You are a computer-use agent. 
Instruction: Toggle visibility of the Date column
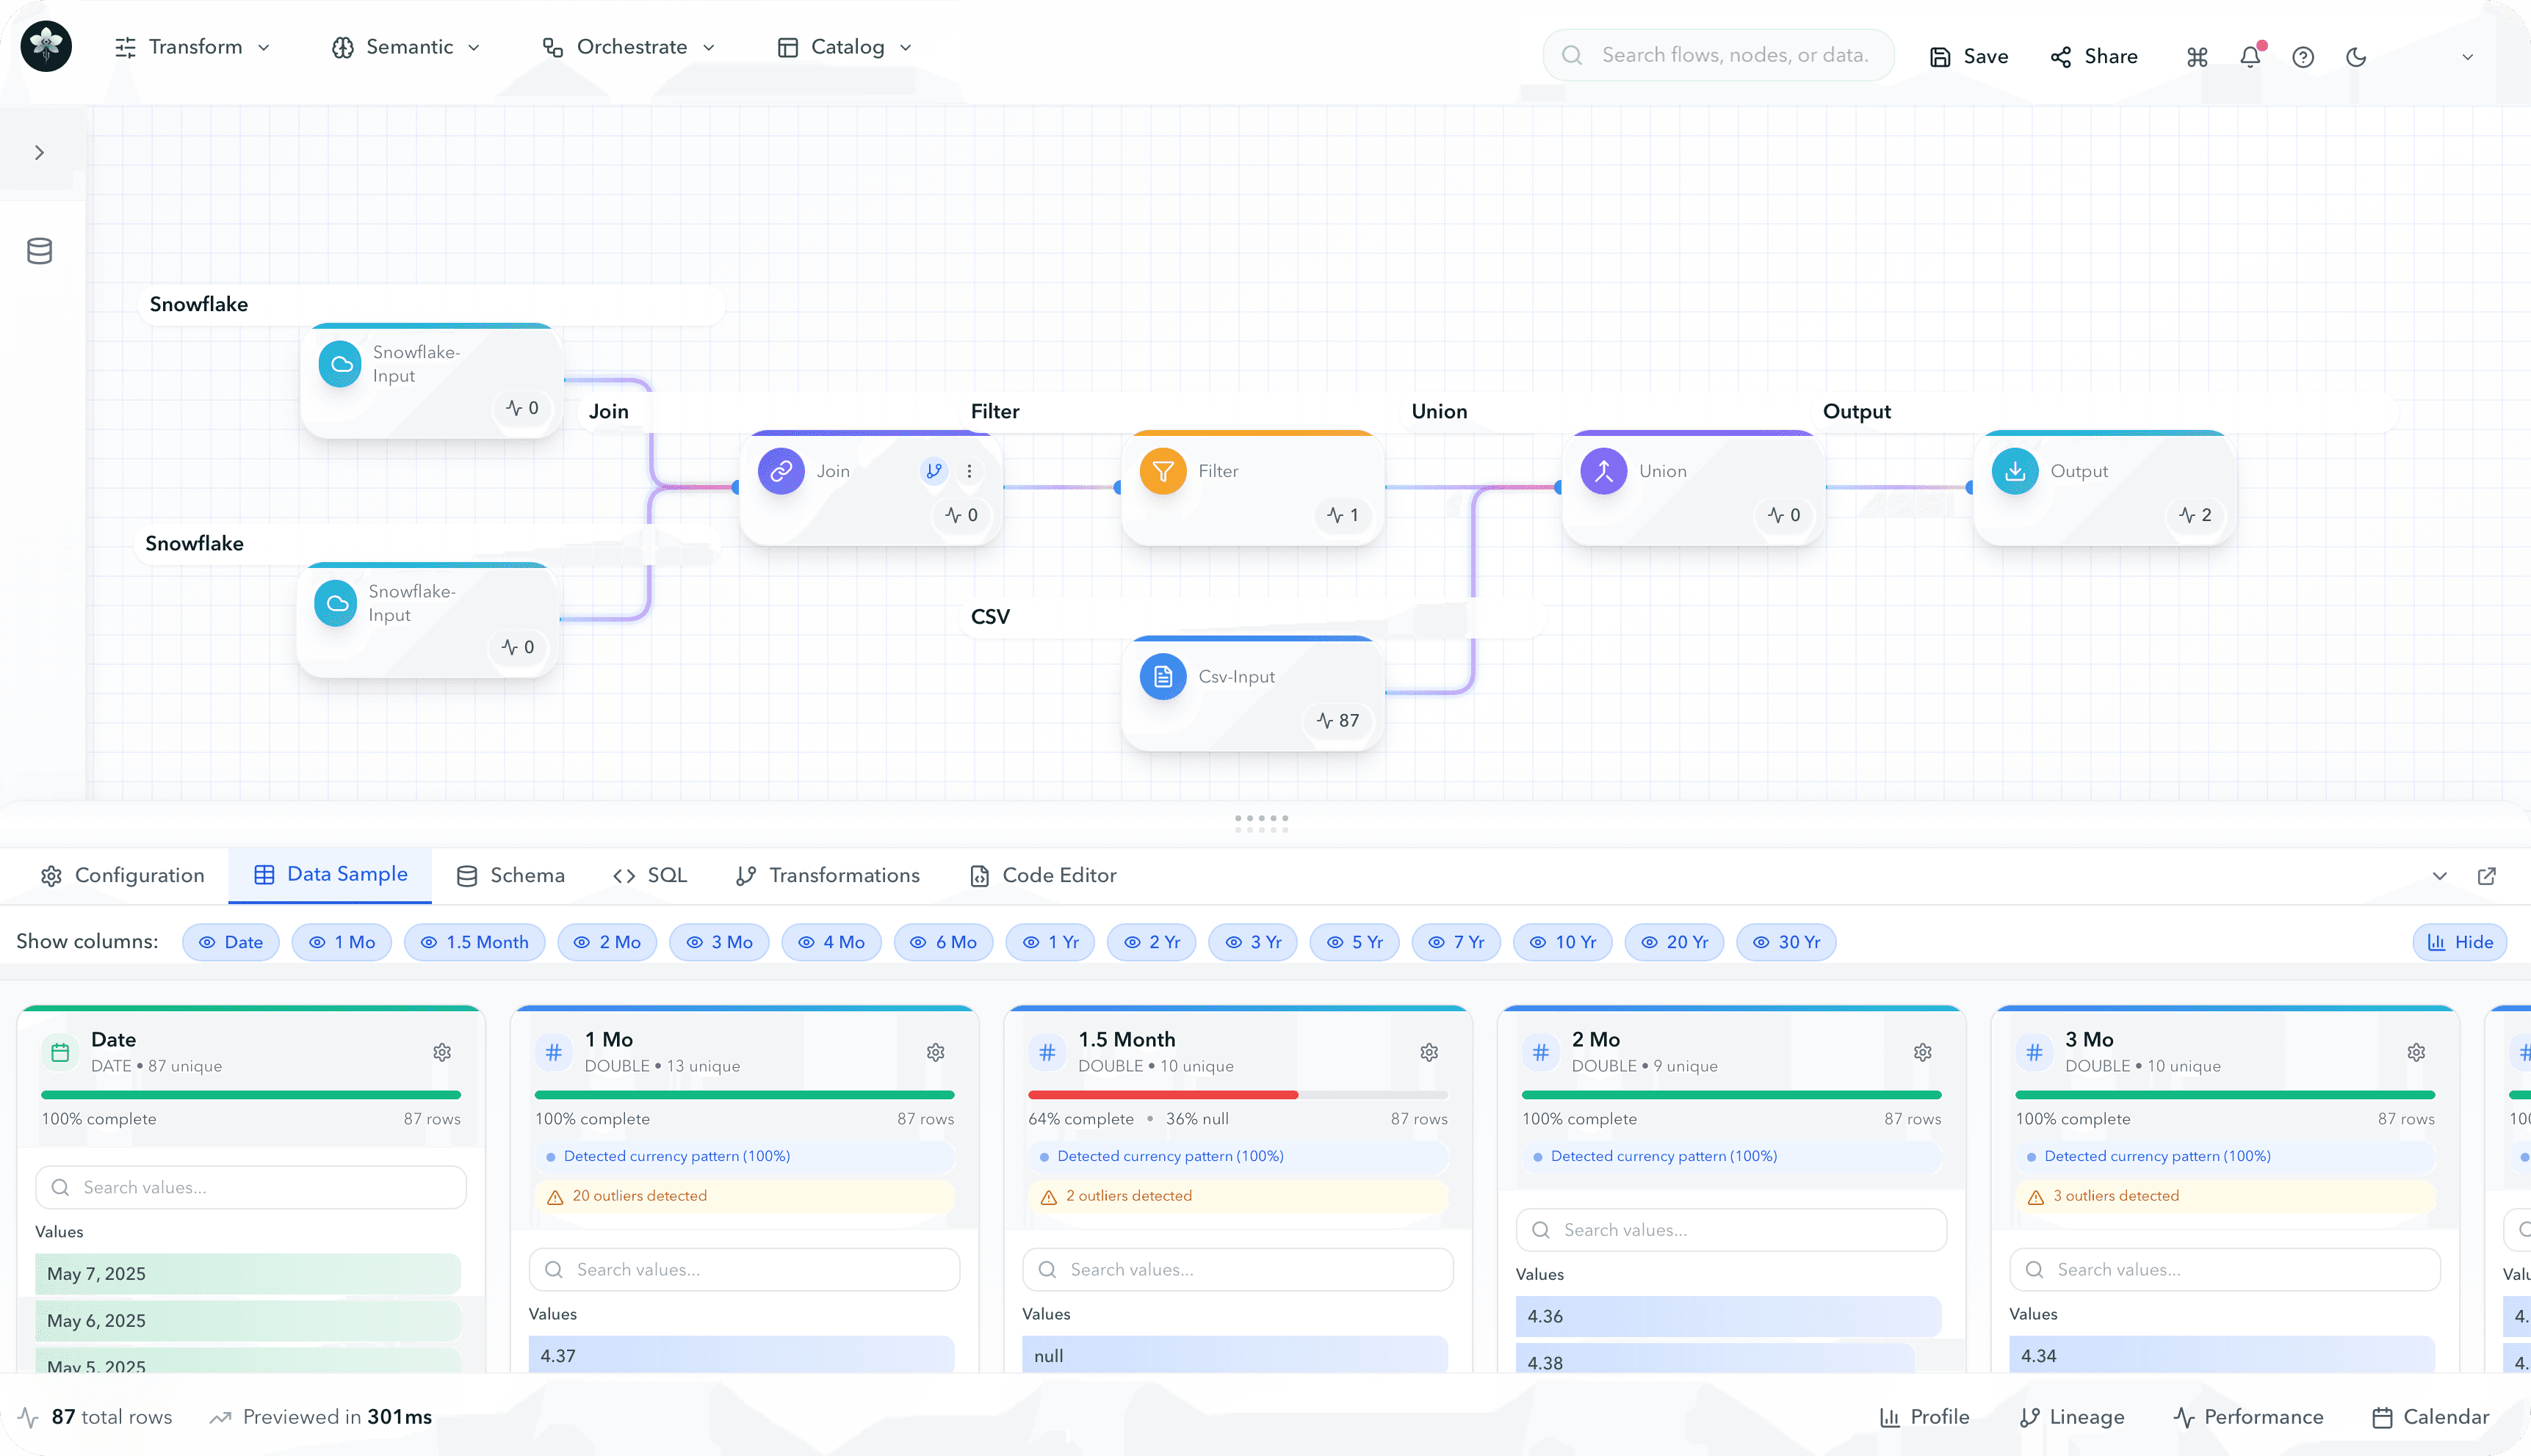[230, 942]
